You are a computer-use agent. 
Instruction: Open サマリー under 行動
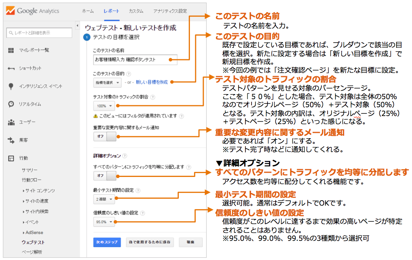coord(29,170)
